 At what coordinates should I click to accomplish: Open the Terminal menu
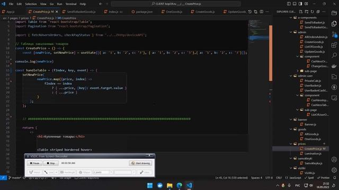71,4
